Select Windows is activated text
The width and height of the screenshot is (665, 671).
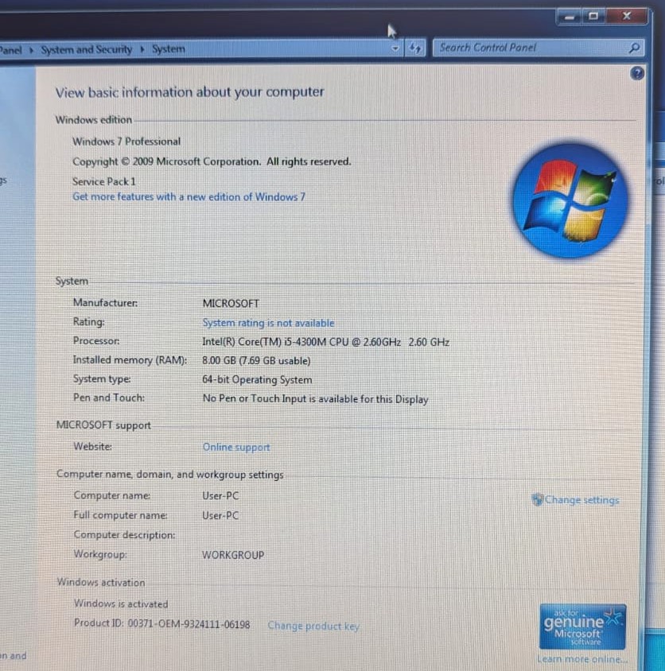point(121,603)
